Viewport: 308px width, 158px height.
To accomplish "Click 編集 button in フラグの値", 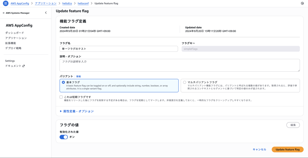I will [293, 125].
